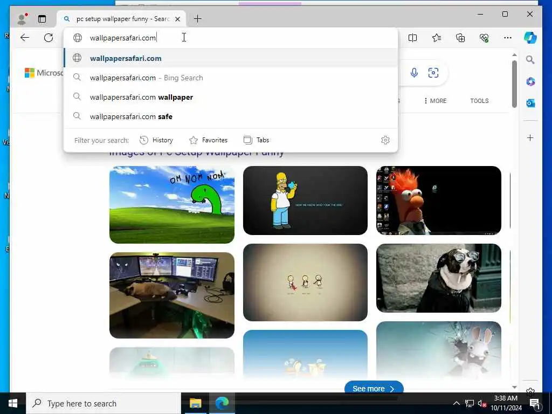Viewport: 552px width, 414px height.
Task: Open notification center icon
Action: point(535,403)
